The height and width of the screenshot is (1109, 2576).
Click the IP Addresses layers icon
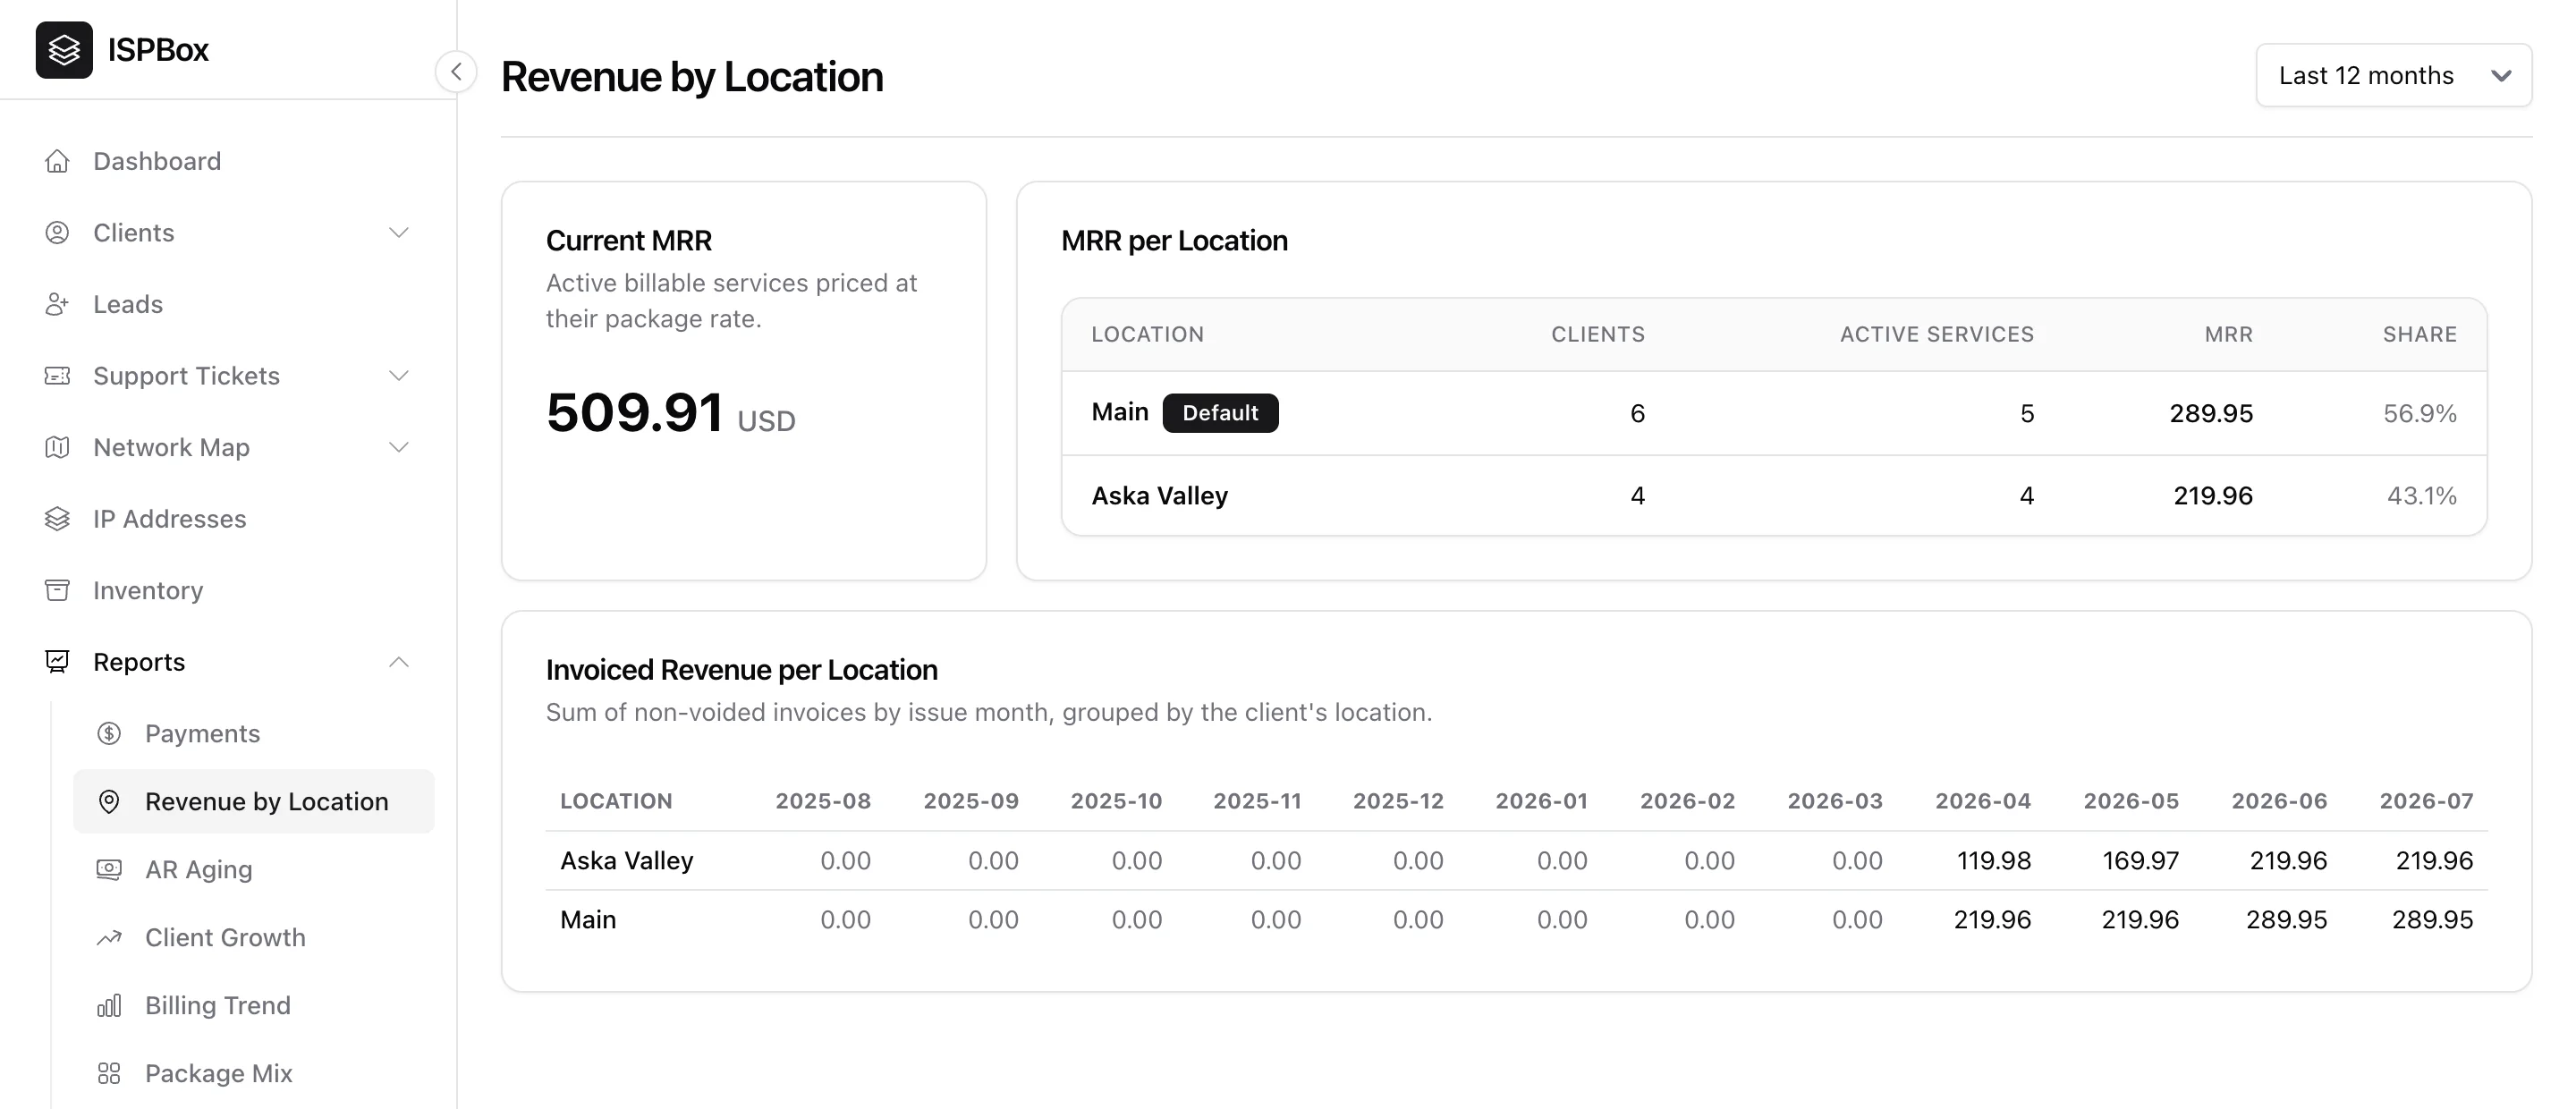pyautogui.click(x=57, y=519)
